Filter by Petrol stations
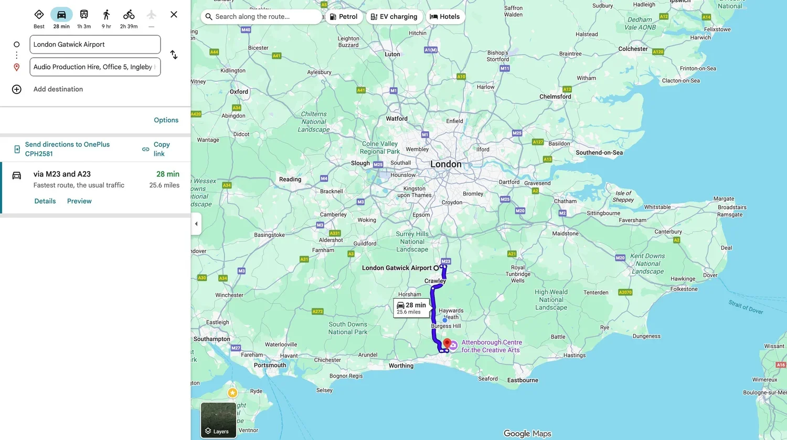Screen dimensions: 787x440 (344, 17)
